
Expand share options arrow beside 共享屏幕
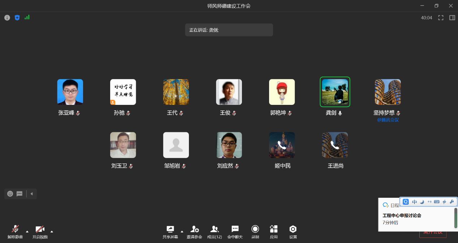point(182,231)
